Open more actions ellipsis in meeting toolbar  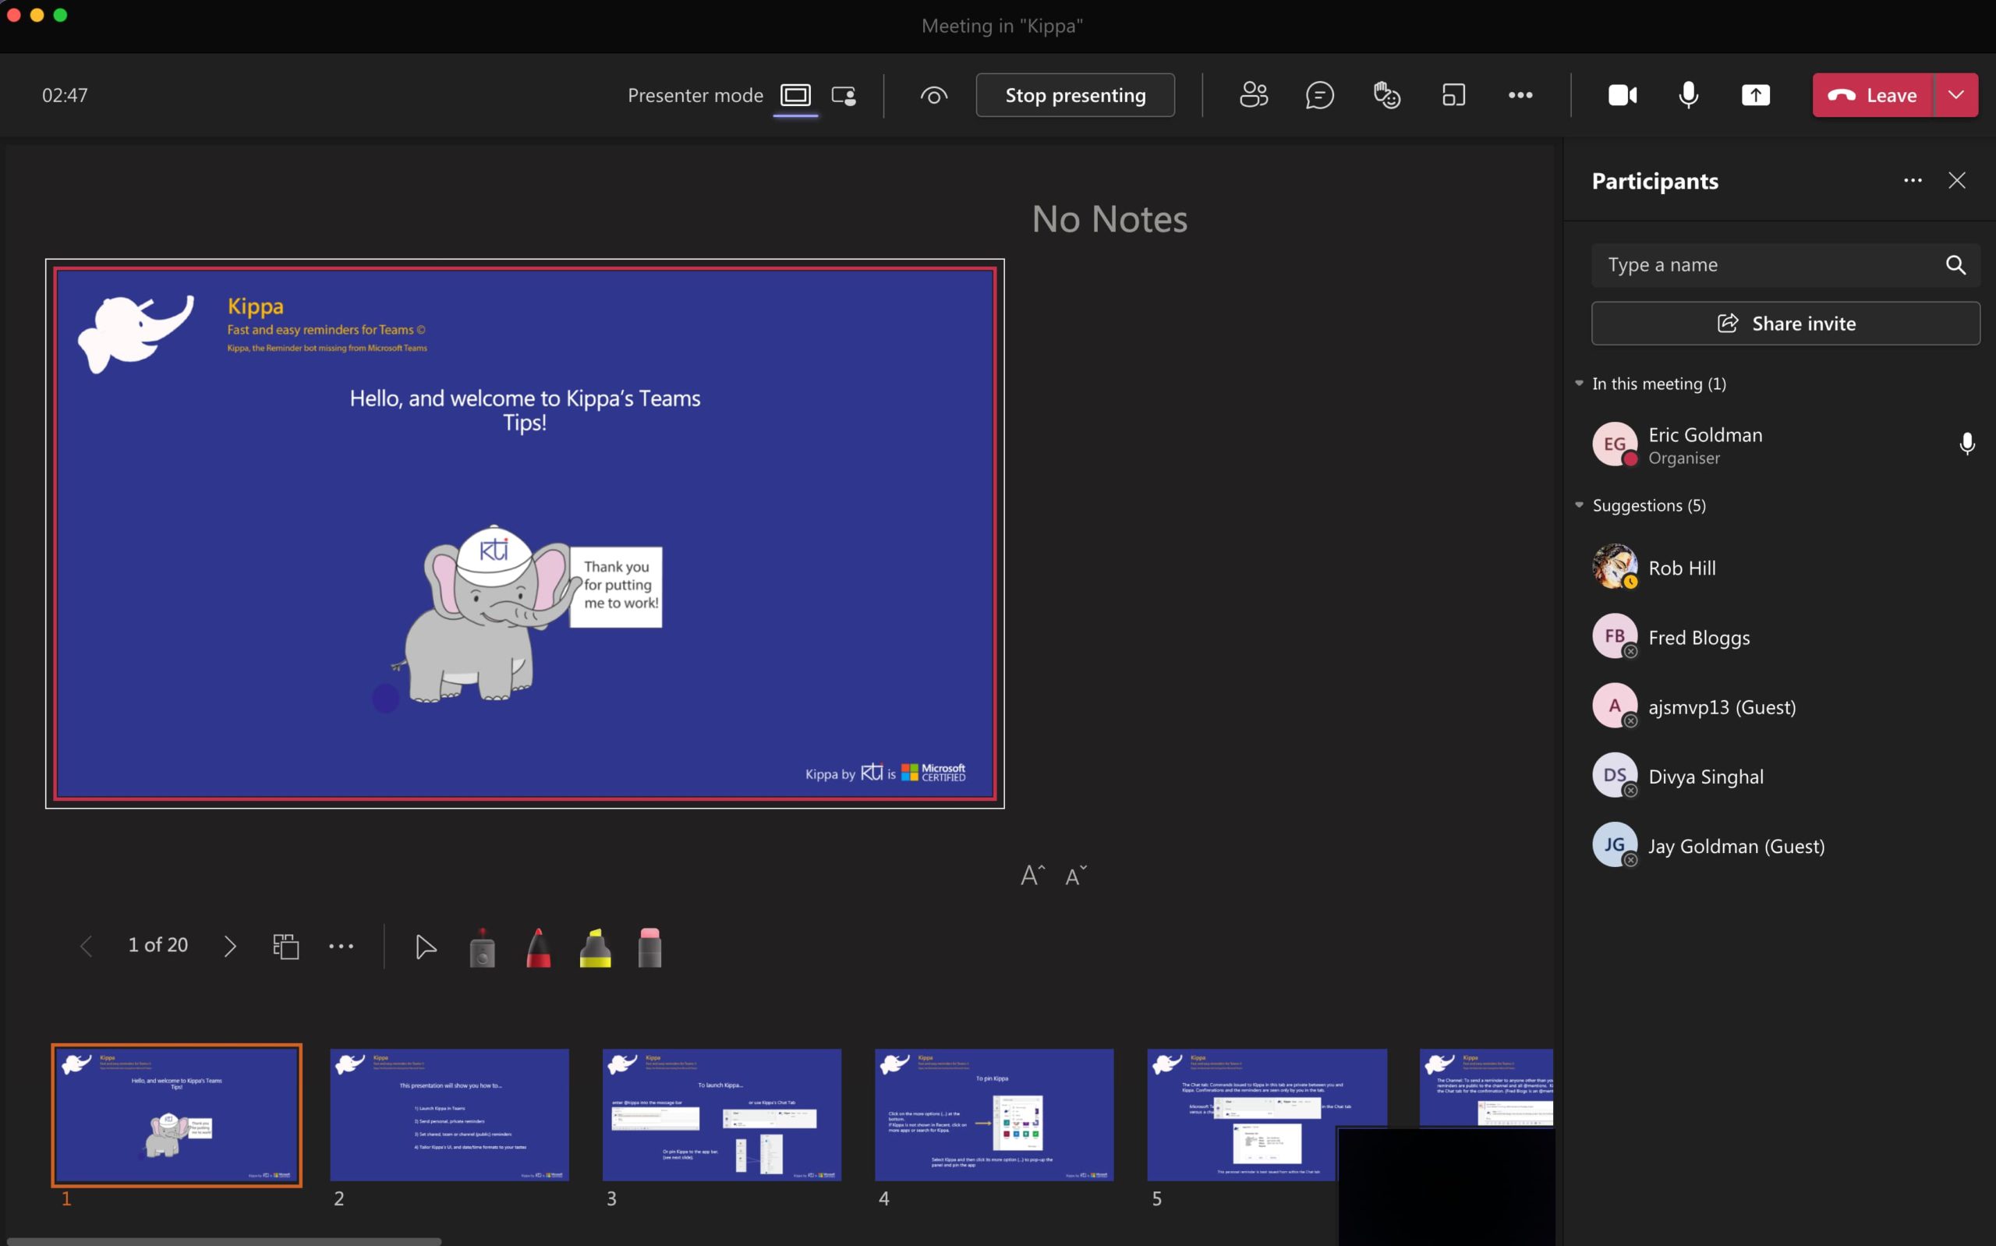pos(1520,96)
